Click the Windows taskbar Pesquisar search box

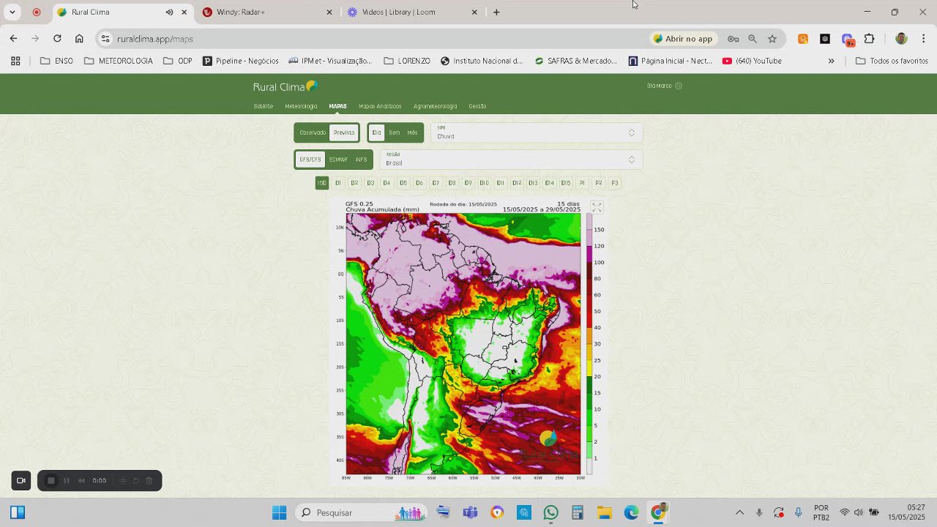pyautogui.click(x=362, y=512)
